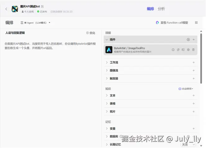This screenshot has height=148, width=206.
Task: Open the 自动调用 knowledge dropdown
Action: (x=186, y=89)
